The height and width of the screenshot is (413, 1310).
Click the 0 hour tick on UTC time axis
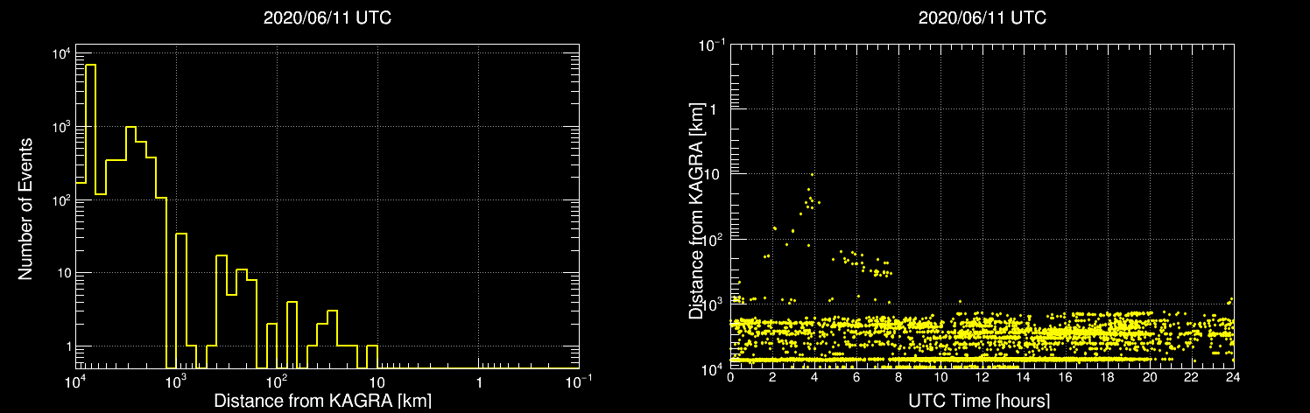pos(730,377)
